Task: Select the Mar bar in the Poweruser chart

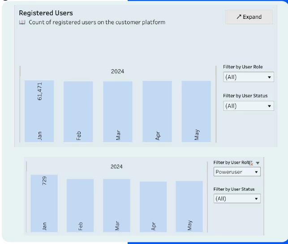Action: [x=116, y=205]
